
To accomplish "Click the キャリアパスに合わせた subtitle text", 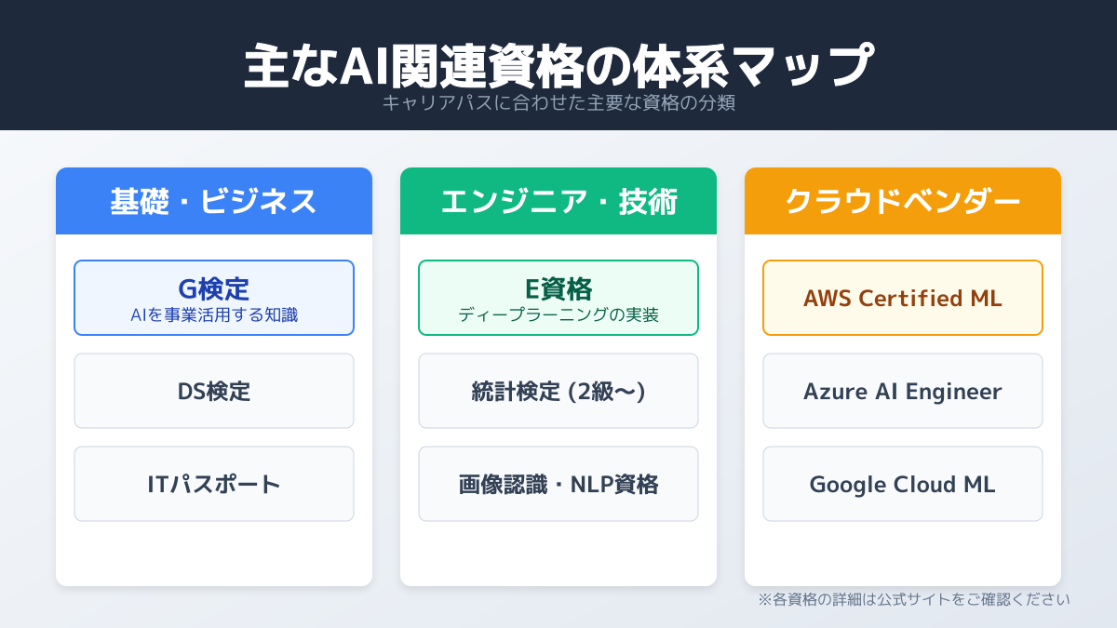I will pyautogui.click(x=558, y=103).
